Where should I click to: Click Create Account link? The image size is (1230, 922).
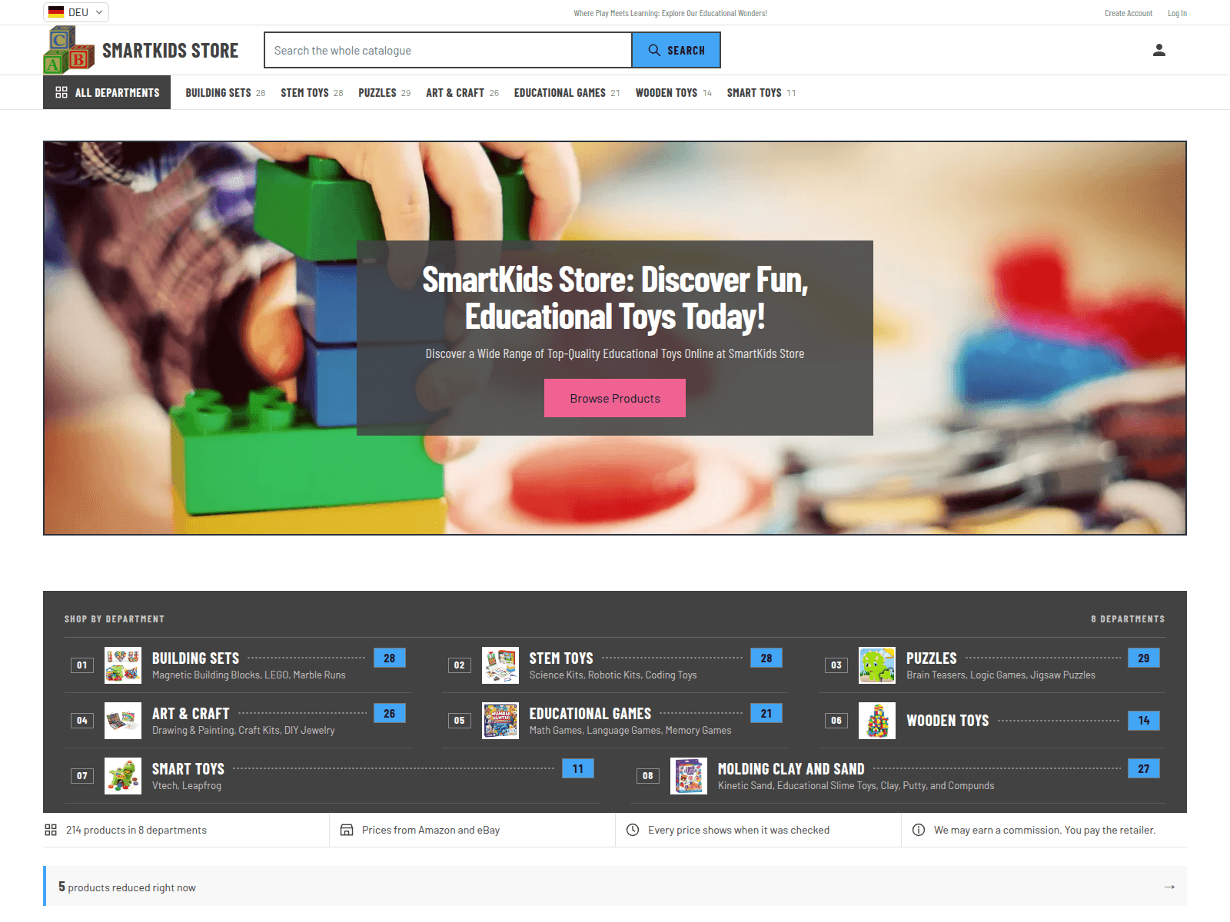click(x=1128, y=13)
